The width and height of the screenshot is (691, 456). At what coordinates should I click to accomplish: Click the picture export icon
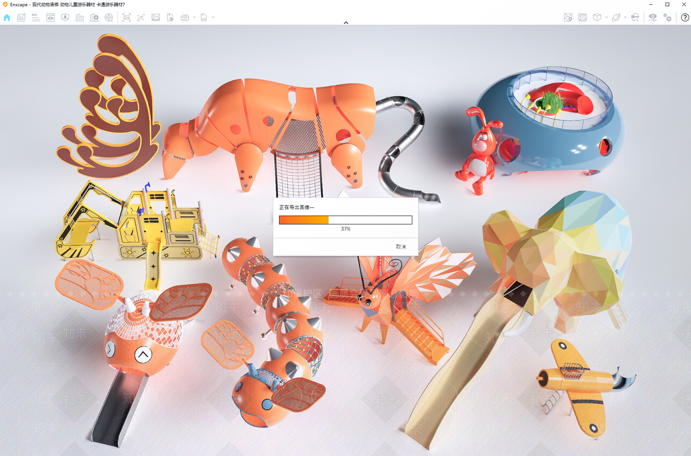coord(155,18)
